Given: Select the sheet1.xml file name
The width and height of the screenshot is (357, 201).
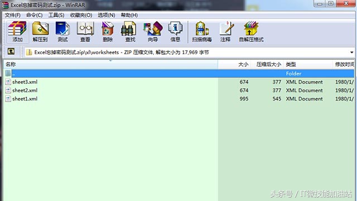Looking at the screenshot, I should point(25,99).
